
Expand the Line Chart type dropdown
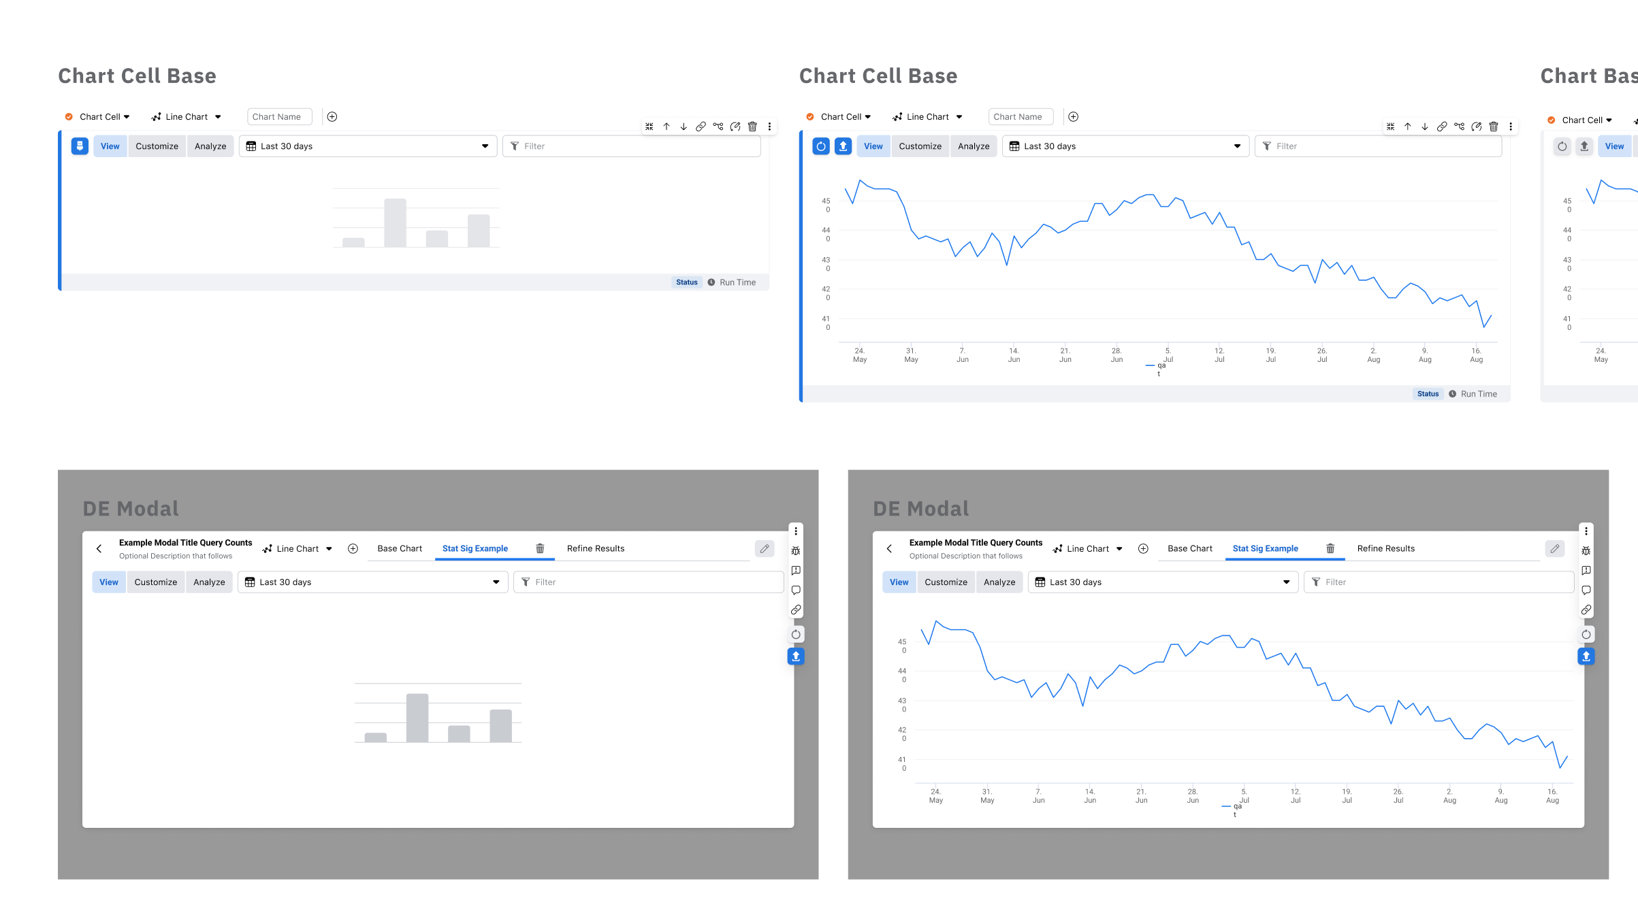pos(186,116)
